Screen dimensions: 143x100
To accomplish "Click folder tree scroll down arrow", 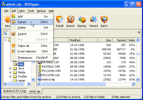I will (x=33, y=79).
